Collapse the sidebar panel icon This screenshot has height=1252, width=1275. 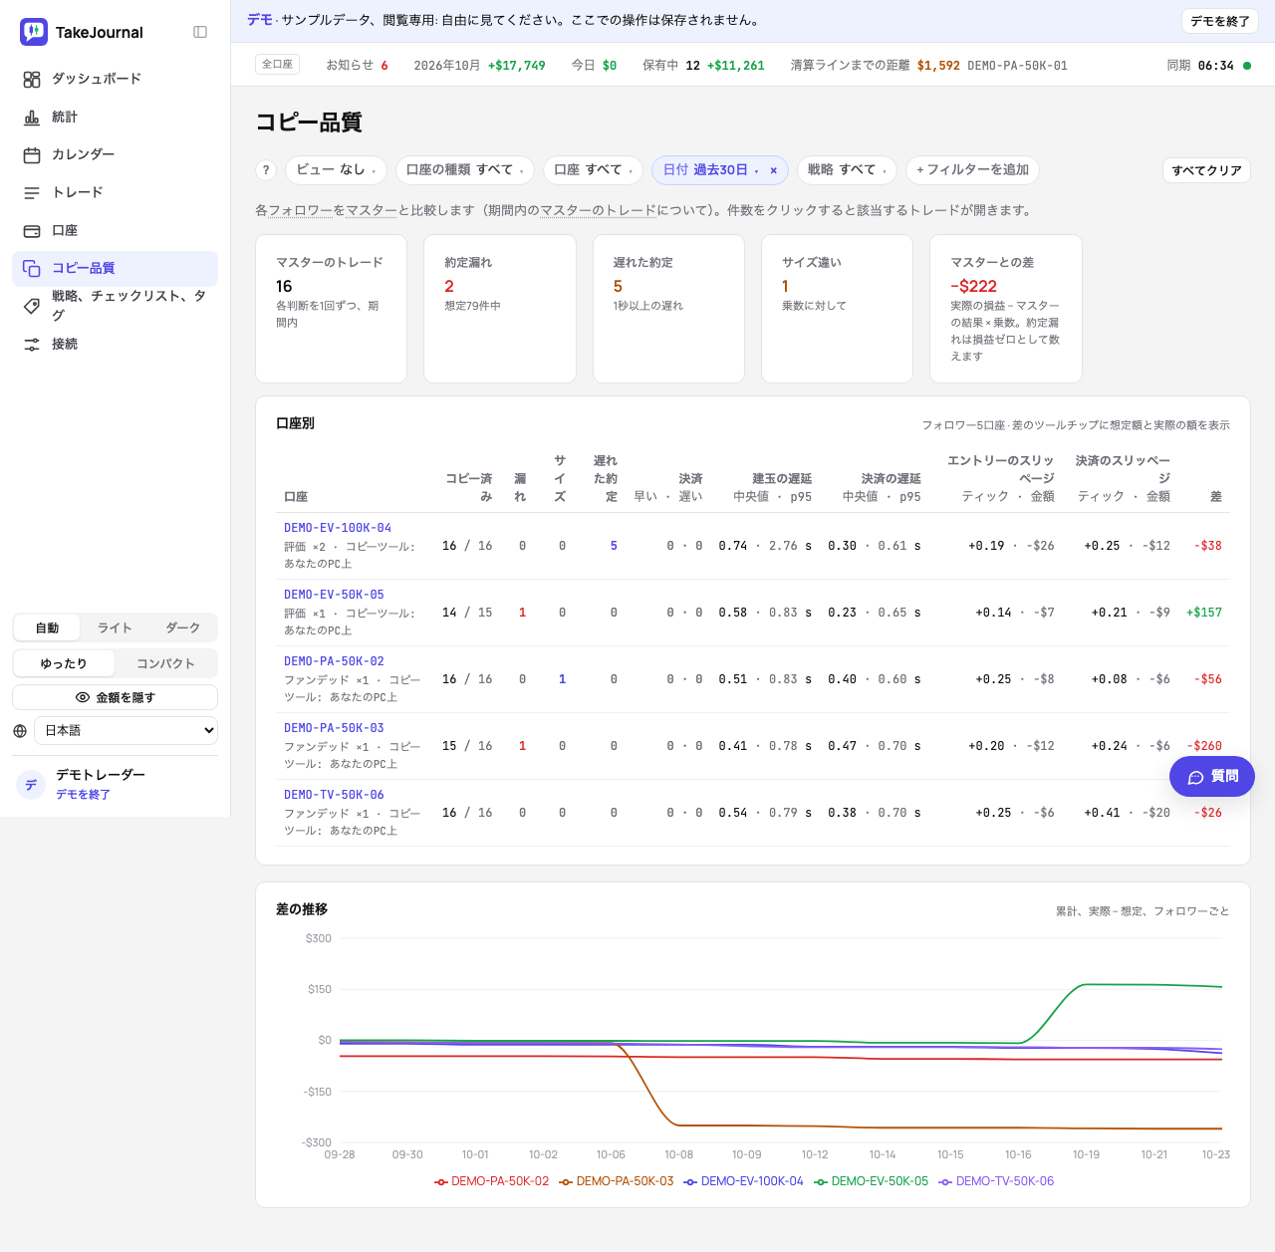(200, 32)
